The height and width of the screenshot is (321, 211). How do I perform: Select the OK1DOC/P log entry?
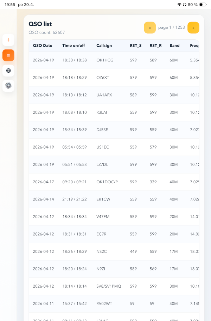pos(107,182)
